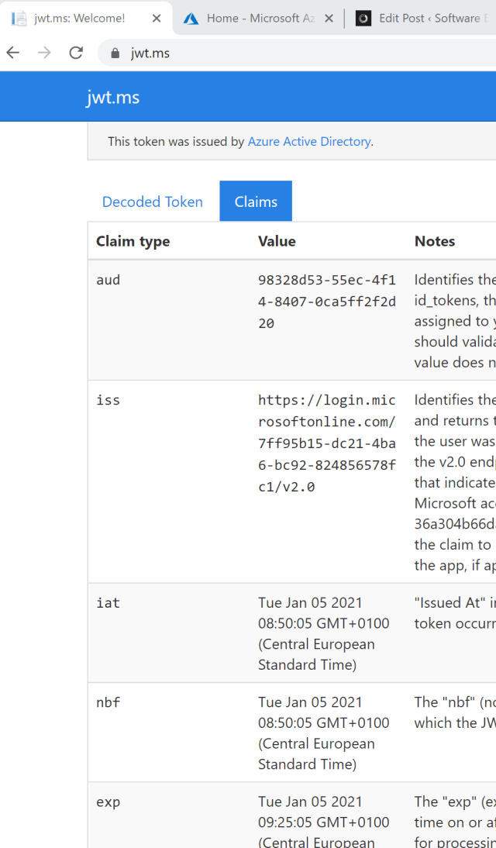Click the browser back arrow
Image resolution: width=496 pixels, height=848 pixels.
coord(13,53)
